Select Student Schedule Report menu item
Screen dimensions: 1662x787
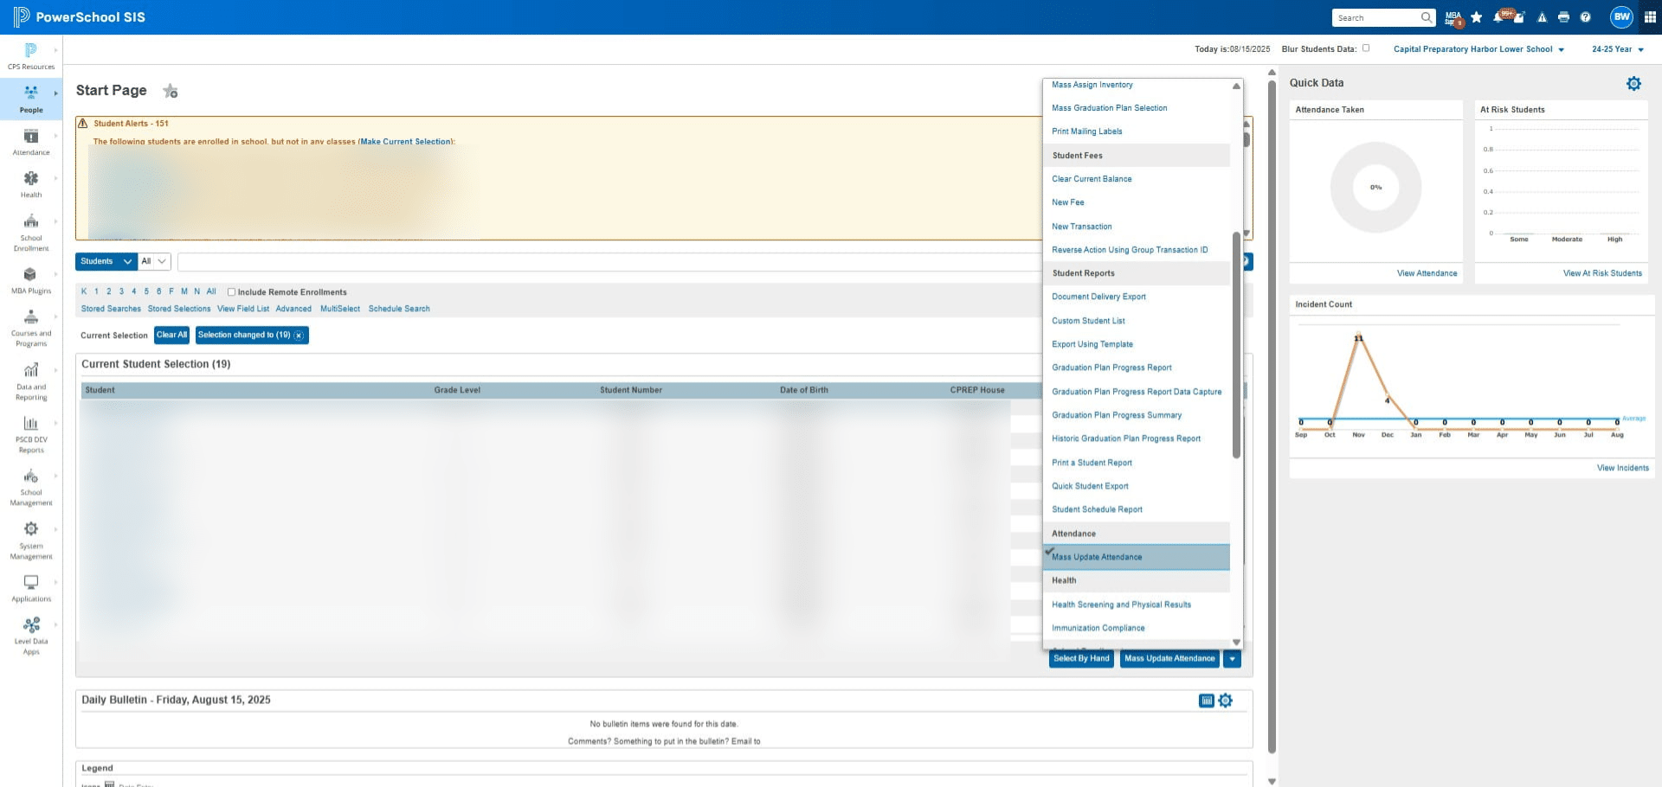point(1097,509)
